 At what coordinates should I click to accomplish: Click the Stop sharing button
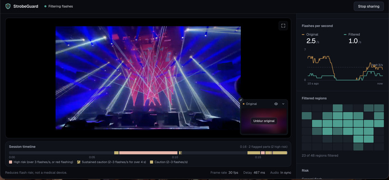pyautogui.click(x=369, y=6)
